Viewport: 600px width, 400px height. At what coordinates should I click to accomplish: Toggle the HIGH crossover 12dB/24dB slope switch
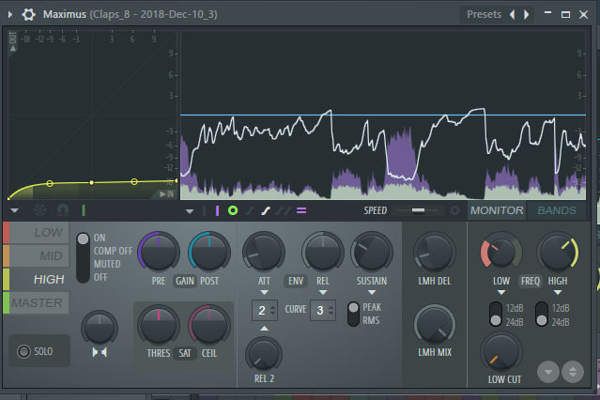tap(542, 315)
